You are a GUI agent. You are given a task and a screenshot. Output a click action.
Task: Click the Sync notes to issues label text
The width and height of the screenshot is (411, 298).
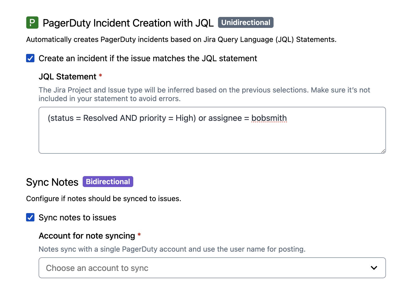77,218
